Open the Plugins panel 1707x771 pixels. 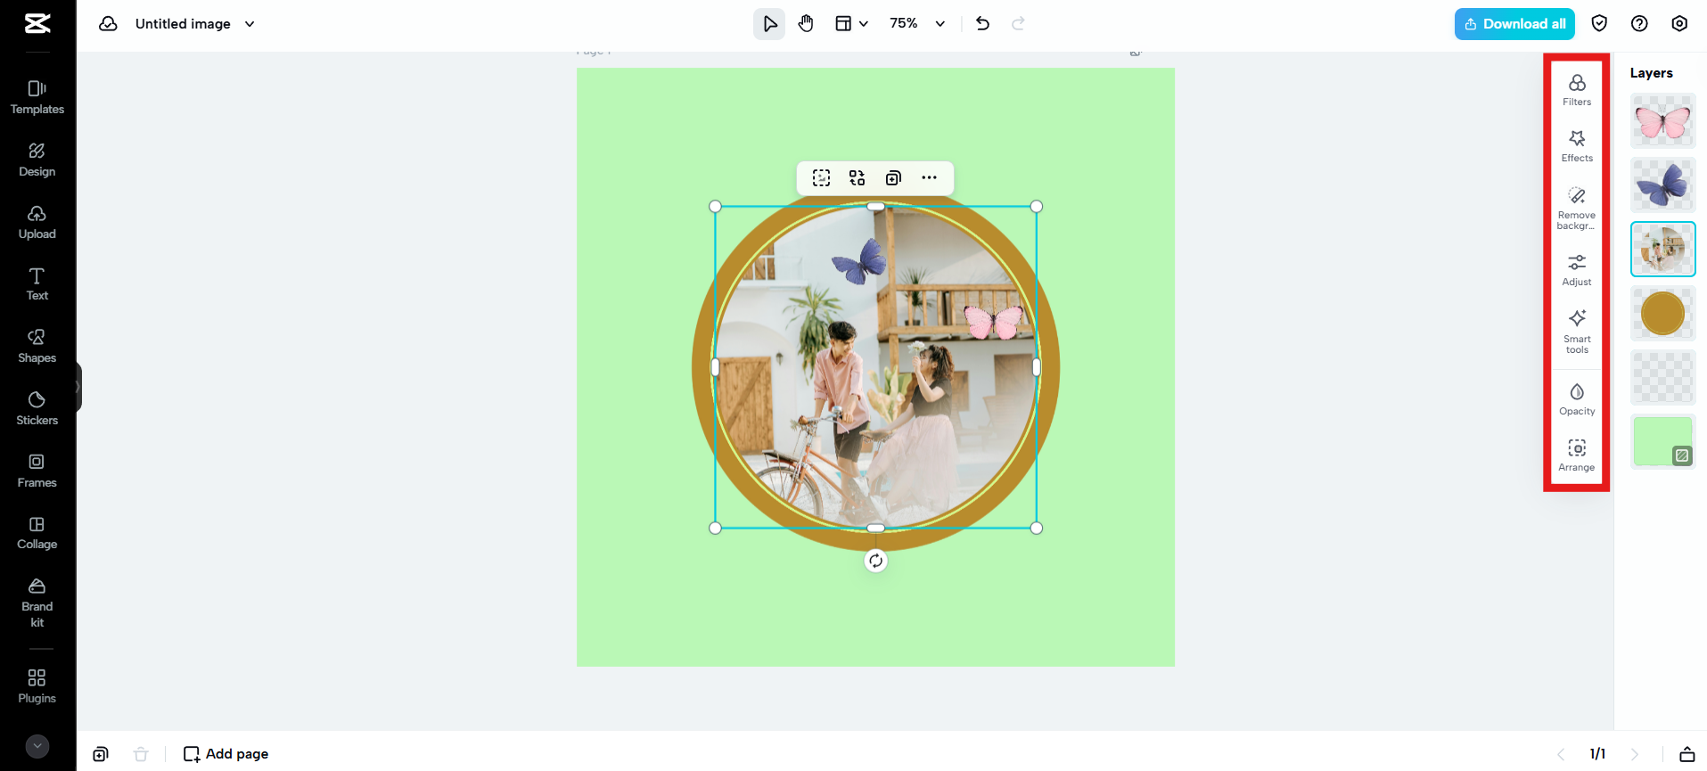(37, 686)
